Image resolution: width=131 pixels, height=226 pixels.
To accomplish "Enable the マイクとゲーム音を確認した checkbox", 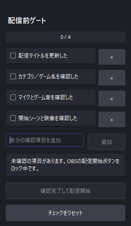I will coord(13,97).
